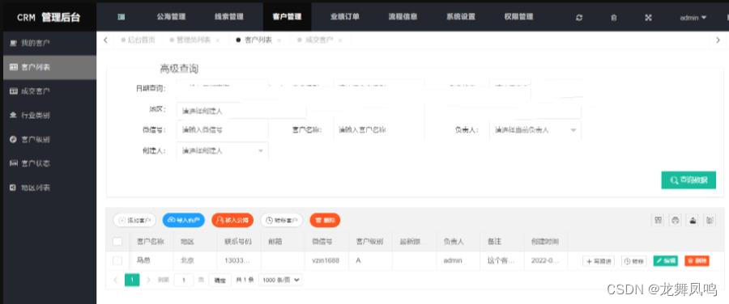This screenshot has height=304, width=729.
Task: Click the red 删除 button in row
Action: click(x=697, y=261)
